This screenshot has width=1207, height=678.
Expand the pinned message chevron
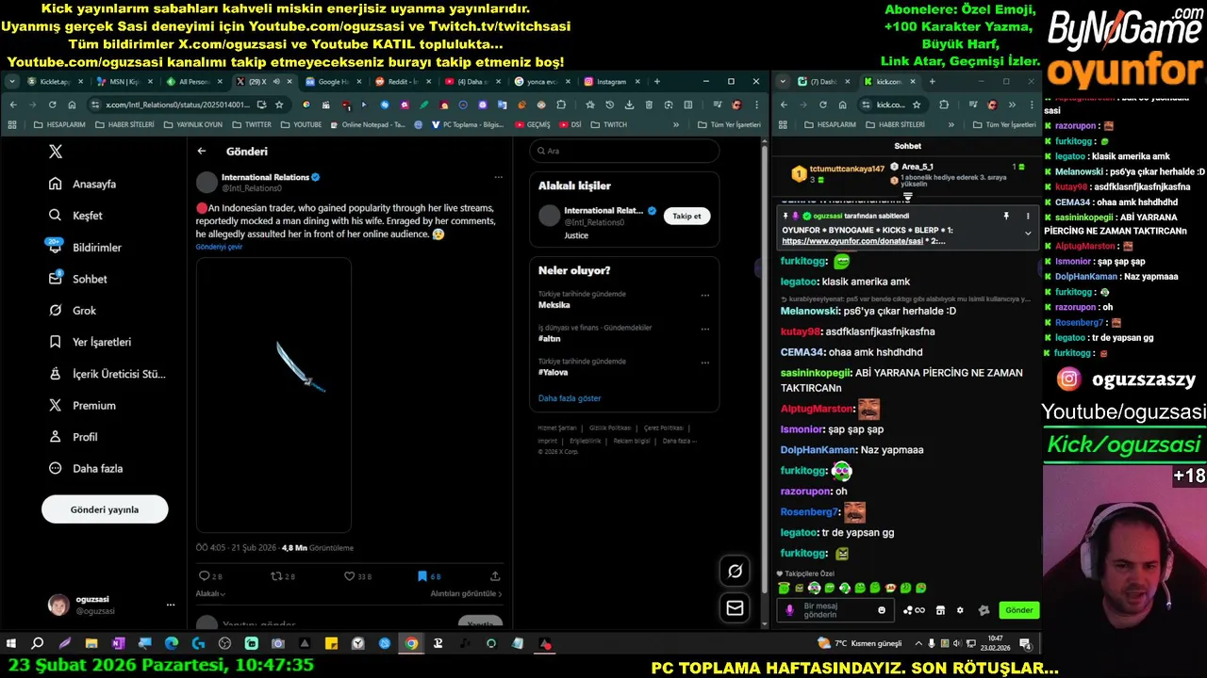coord(1028,234)
